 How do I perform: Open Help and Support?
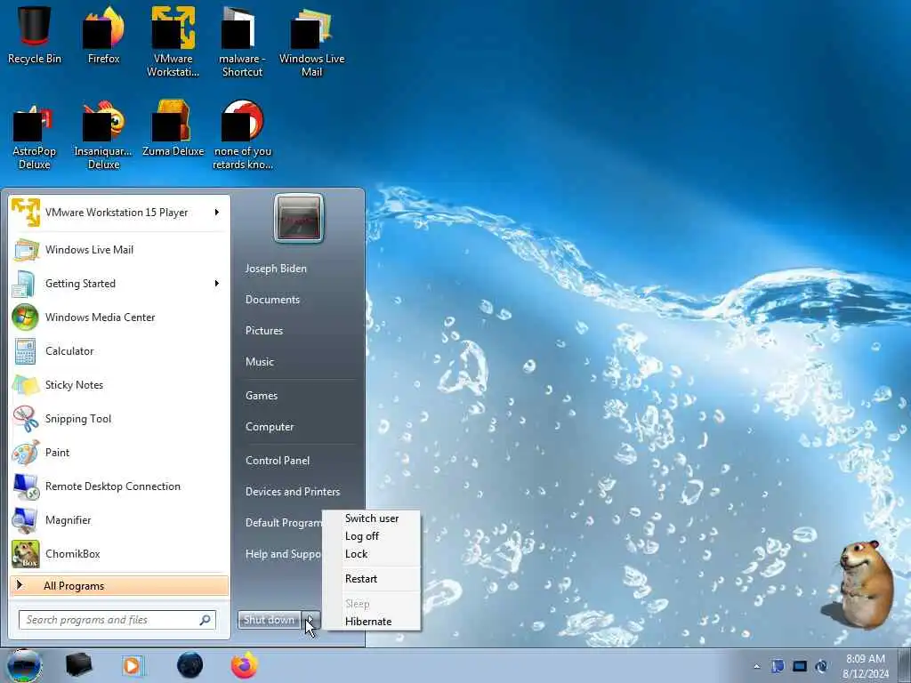tap(283, 554)
